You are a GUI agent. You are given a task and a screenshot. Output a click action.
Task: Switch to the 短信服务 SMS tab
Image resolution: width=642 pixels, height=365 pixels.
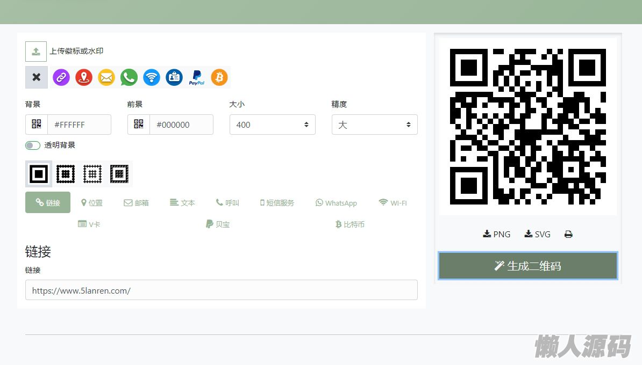click(277, 203)
